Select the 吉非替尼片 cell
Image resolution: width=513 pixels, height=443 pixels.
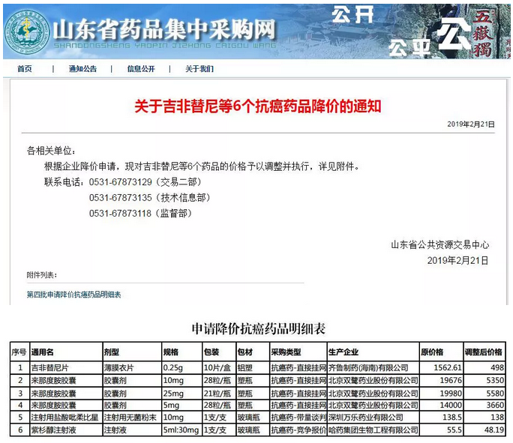[67, 368]
